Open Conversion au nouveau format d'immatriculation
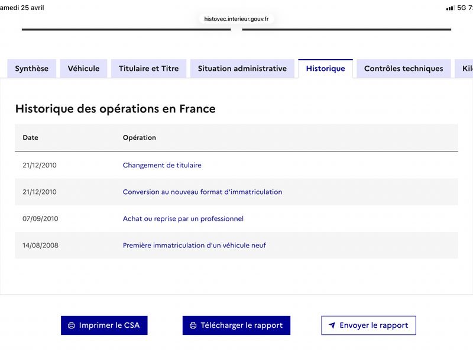This screenshot has height=355, width=473. click(x=202, y=192)
